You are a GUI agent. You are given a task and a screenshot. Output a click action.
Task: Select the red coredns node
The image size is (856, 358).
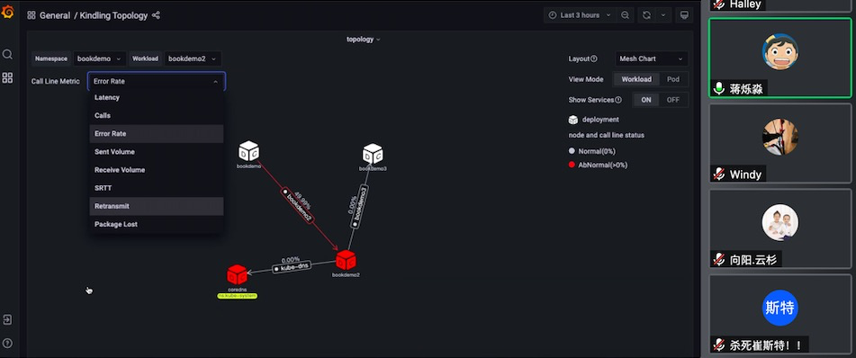[x=237, y=274]
